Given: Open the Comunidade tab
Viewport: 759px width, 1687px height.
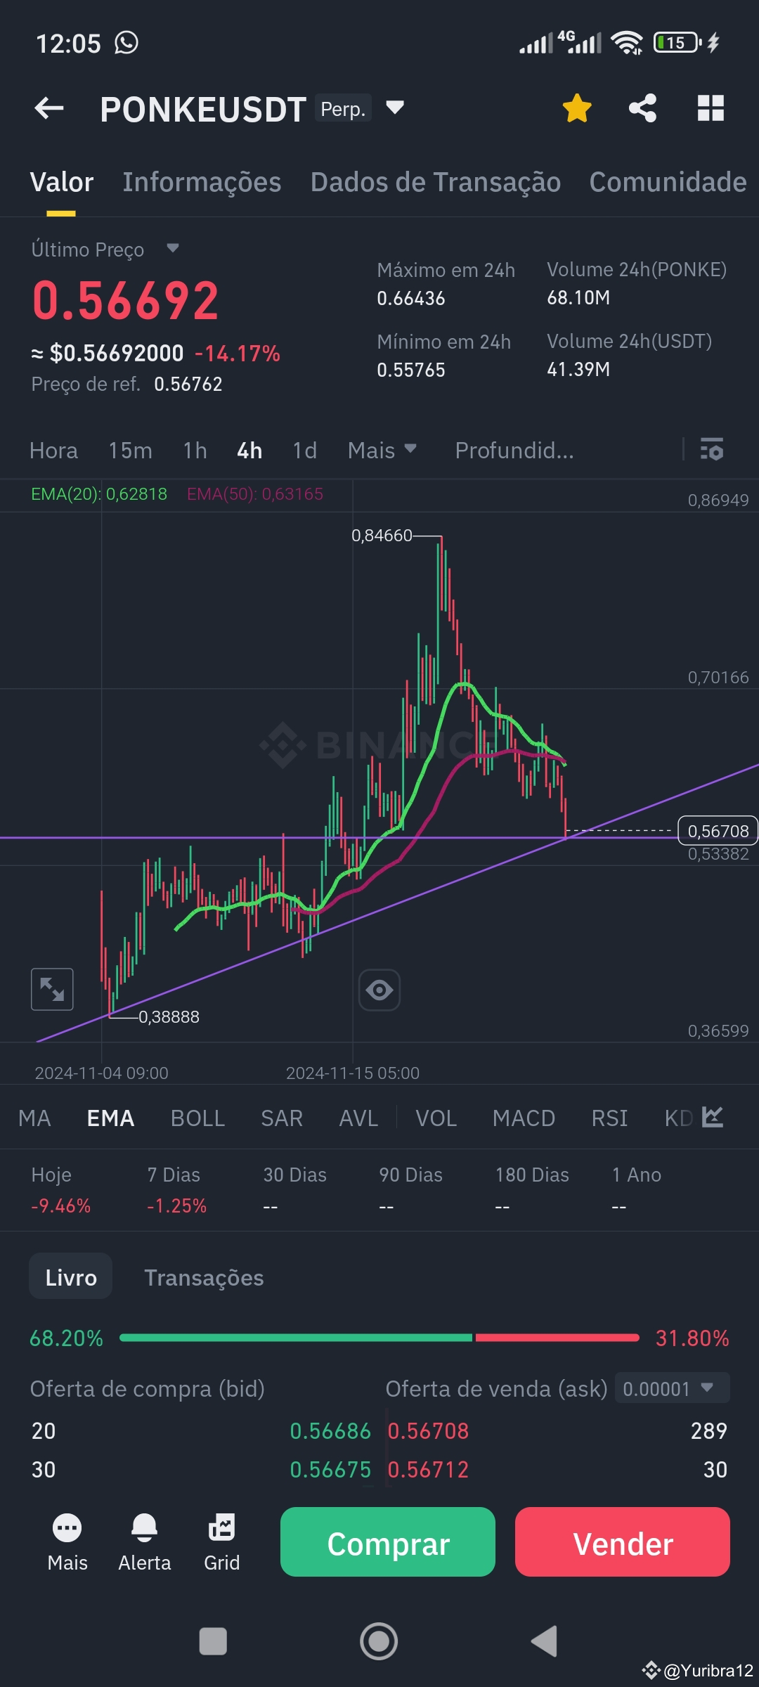Looking at the screenshot, I should click(668, 182).
